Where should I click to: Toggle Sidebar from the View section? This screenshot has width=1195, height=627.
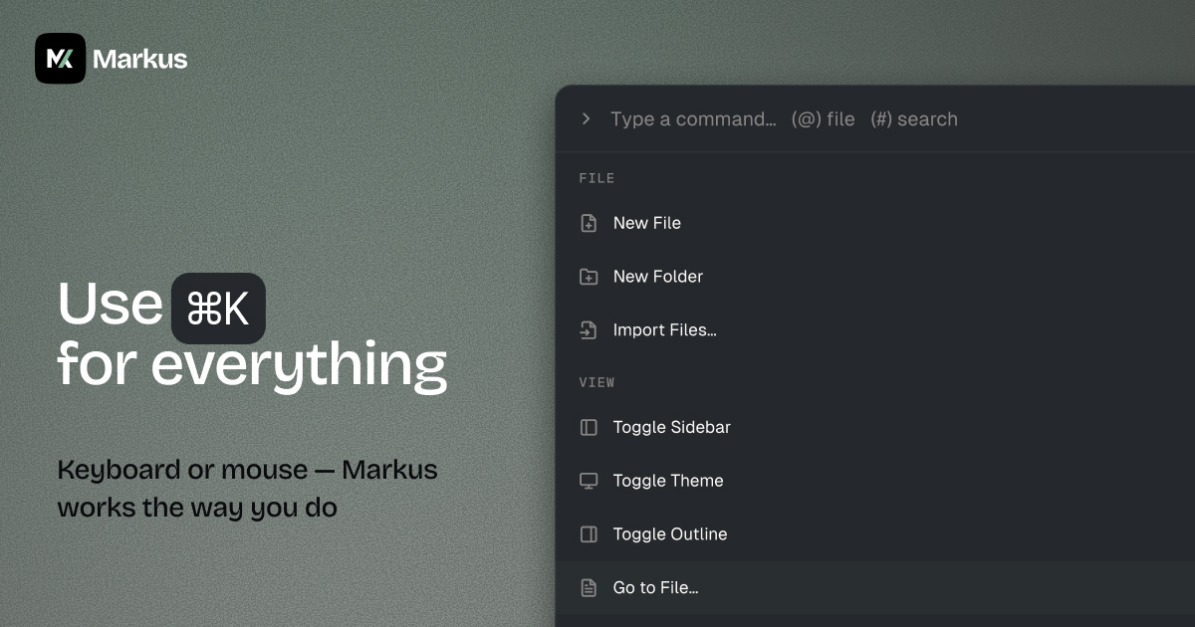click(875, 427)
